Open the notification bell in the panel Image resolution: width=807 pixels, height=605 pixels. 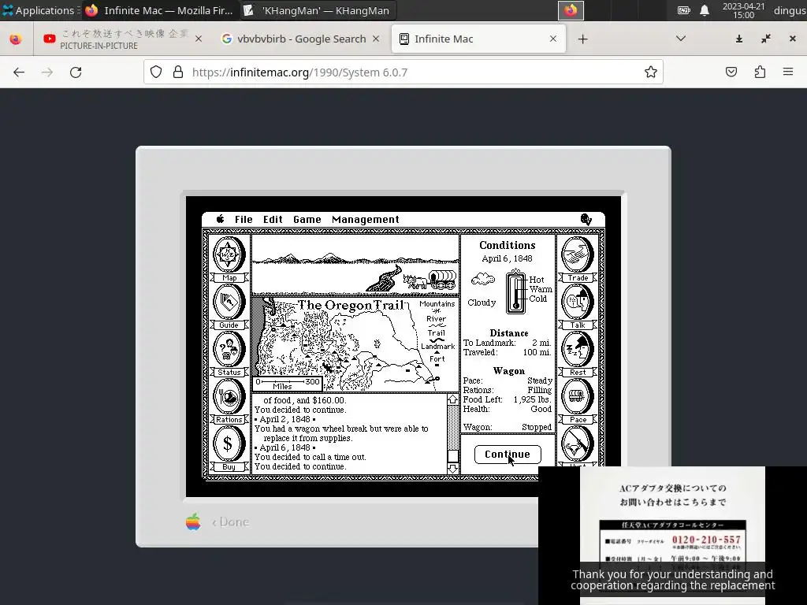pos(704,10)
